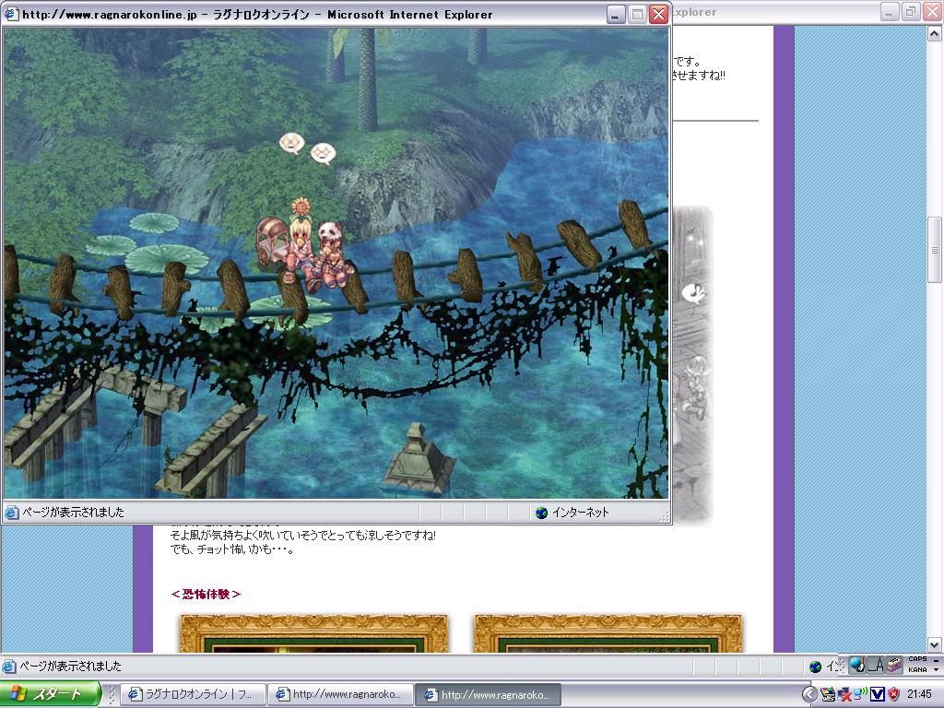
Task: Click the popup title bar text
Action: point(257,15)
